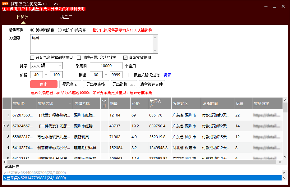Click maximum price field showing 100
The height and width of the screenshot is (187, 290).
tap(56, 75)
